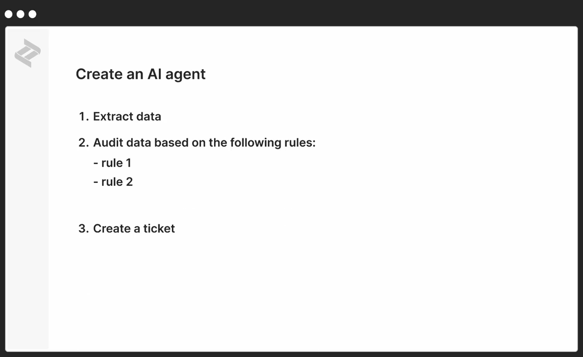Select the "rule 1" sub-item
The width and height of the screenshot is (583, 357).
point(116,163)
